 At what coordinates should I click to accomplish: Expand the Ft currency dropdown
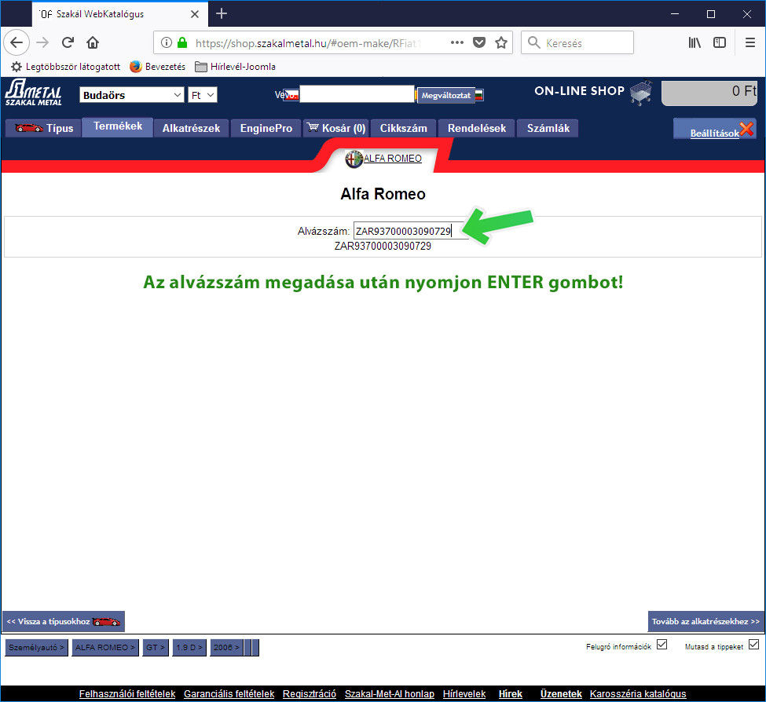202,95
